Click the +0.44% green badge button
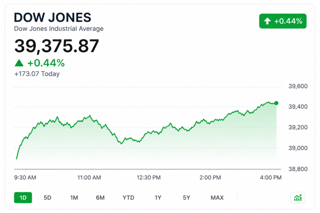This screenshot has height=213, width=320. (283, 21)
